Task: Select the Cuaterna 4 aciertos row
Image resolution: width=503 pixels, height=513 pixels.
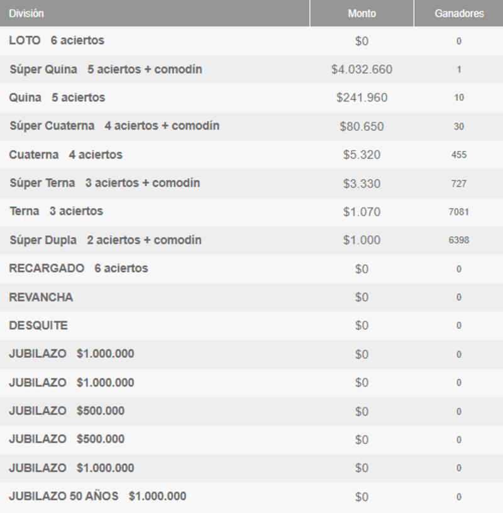Action: pyautogui.click(x=65, y=155)
